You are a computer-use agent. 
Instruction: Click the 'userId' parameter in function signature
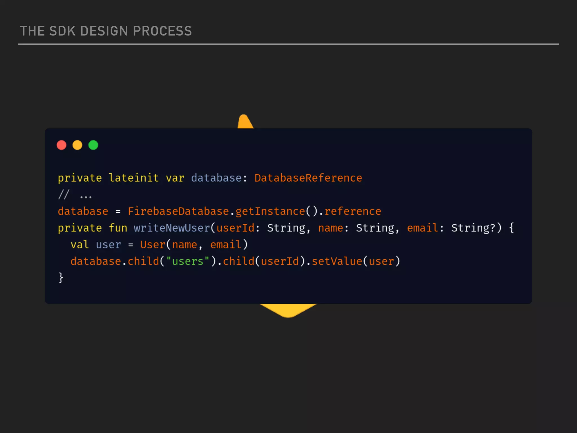coord(236,228)
